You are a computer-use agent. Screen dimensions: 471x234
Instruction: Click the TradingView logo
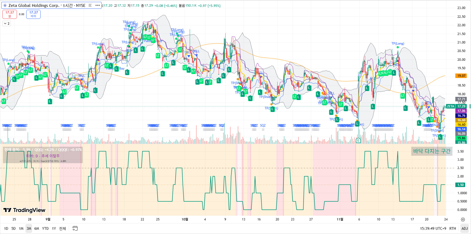[24, 210]
